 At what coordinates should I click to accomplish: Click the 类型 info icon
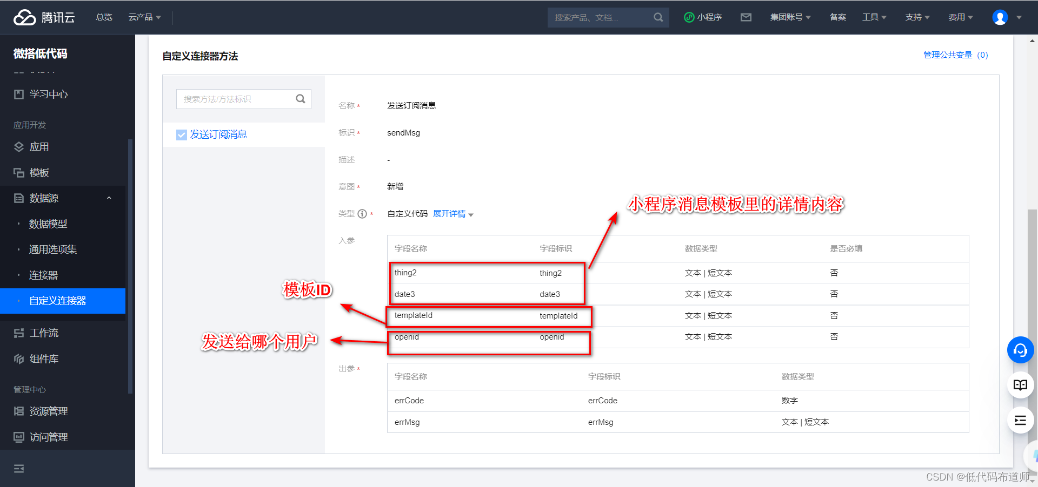(362, 214)
